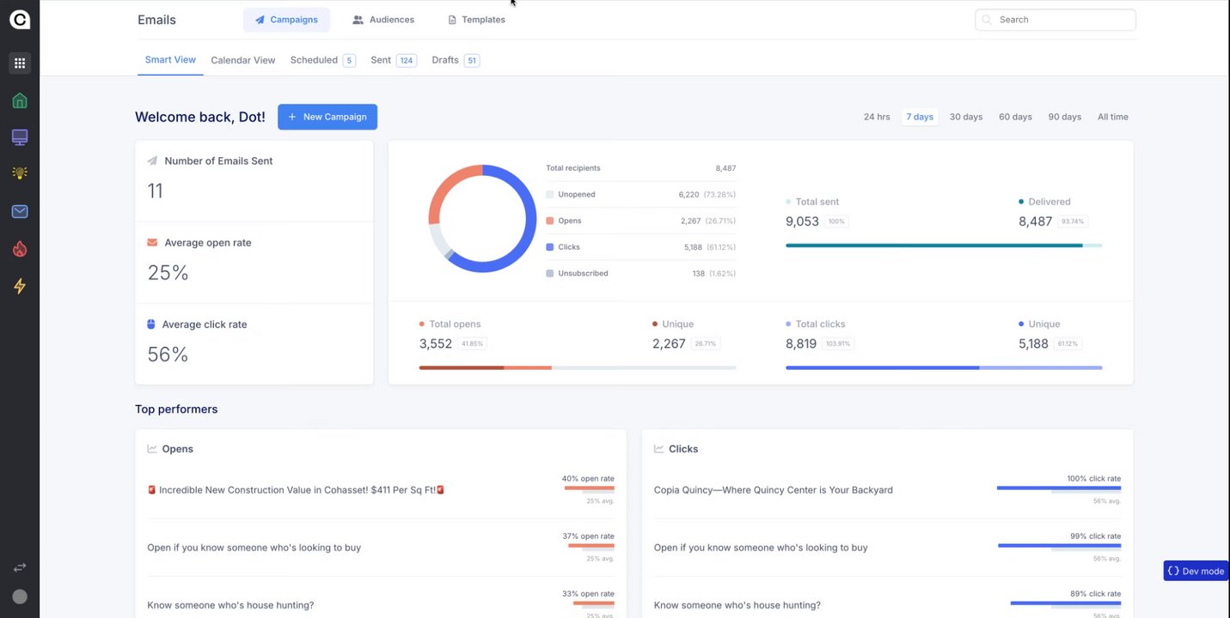Screen dimensions: 1230x618
Task: Click the 100% click rate bar
Action: click(1059, 488)
